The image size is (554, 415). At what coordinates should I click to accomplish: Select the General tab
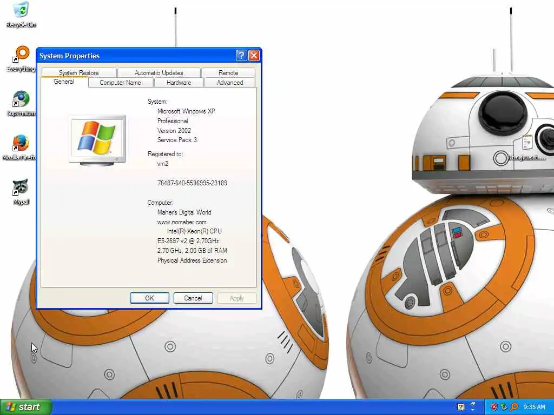pyautogui.click(x=64, y=82)
